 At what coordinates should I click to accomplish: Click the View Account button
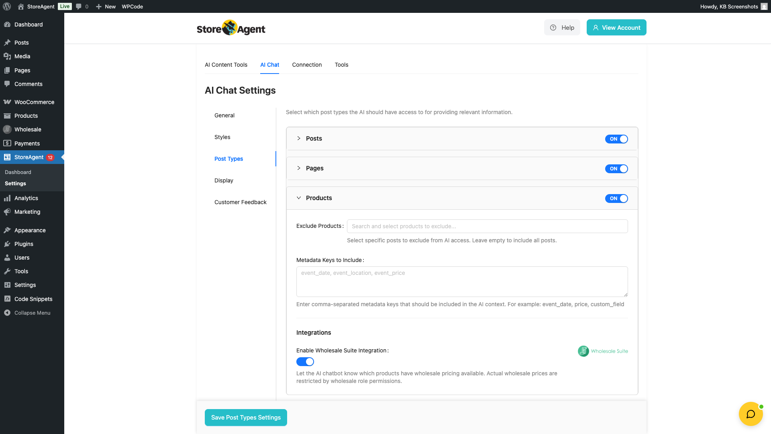616,27
